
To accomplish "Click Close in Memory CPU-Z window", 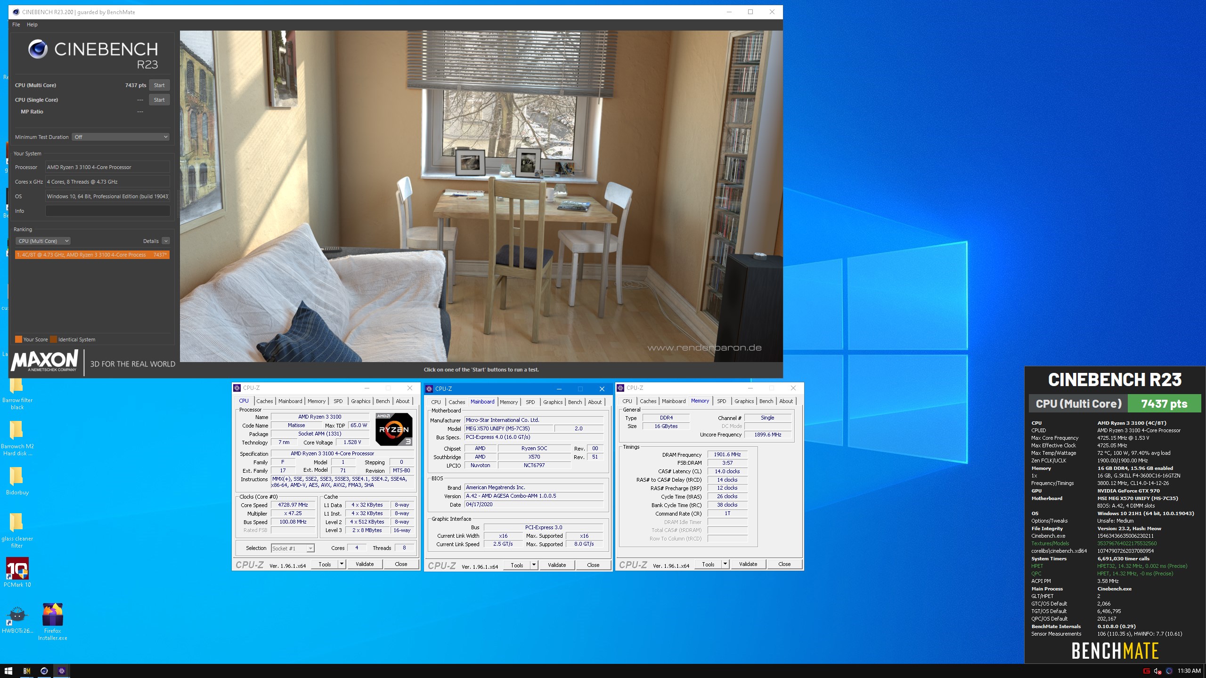I will [784, 564].
